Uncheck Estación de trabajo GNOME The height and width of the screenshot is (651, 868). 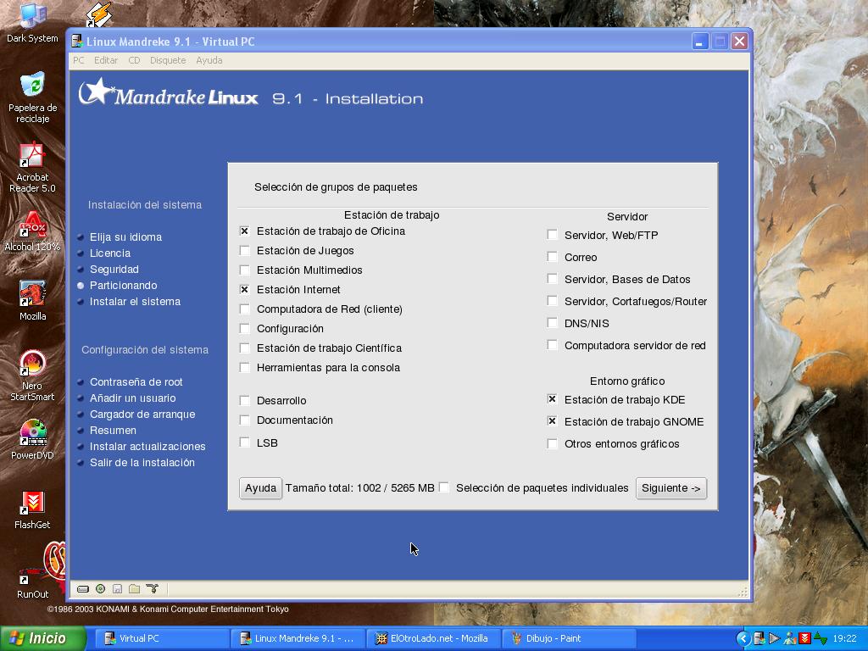click(553, 421)
